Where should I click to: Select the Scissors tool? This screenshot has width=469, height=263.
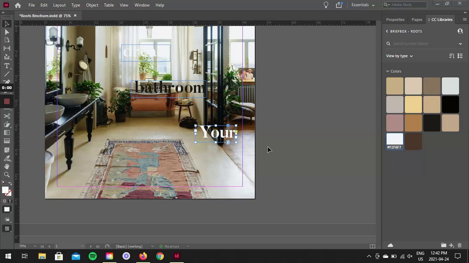[7, 116]
